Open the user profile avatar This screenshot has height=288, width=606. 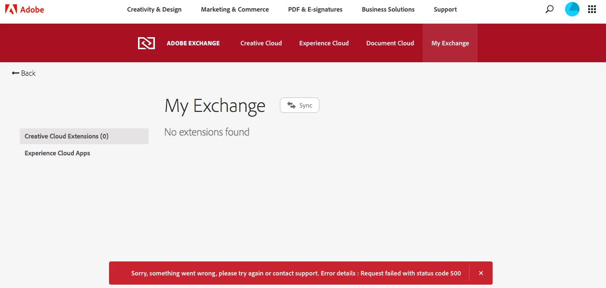pos(572,9)
